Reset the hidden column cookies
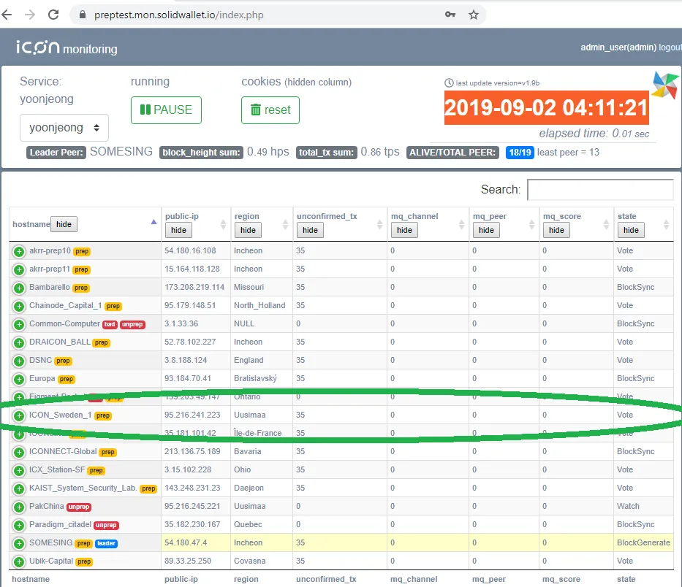The height and width of the screenshot is (587, 682). coord(270,110)
